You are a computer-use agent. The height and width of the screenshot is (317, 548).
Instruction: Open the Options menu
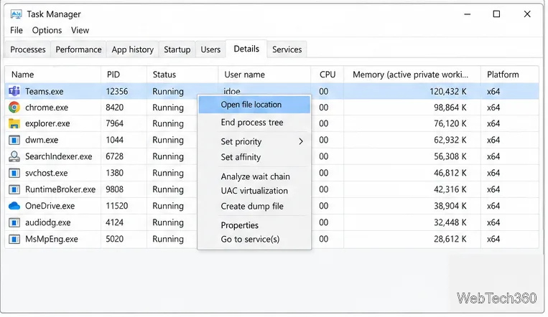click(47, 30)
